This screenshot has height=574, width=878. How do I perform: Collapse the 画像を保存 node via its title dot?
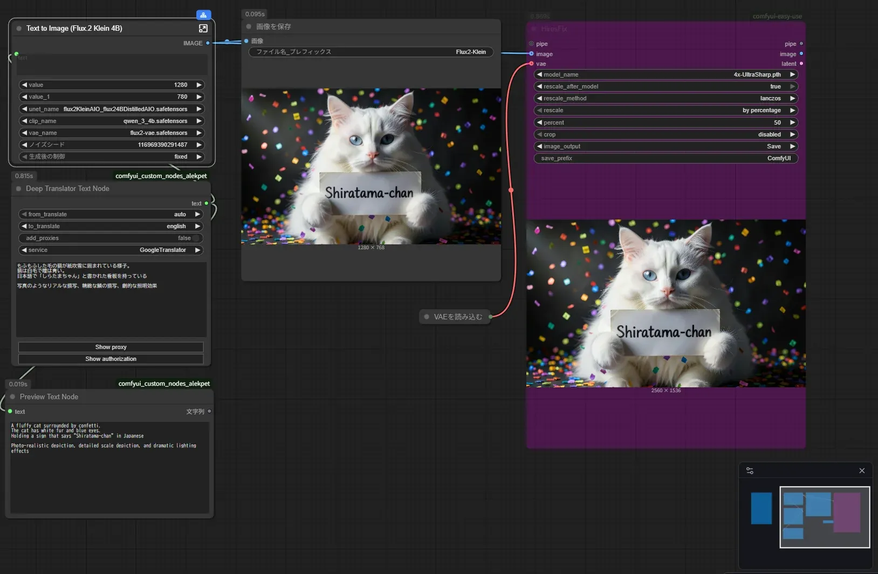248,26
